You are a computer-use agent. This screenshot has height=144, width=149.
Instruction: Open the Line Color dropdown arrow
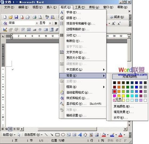click(x=116, y=135)
